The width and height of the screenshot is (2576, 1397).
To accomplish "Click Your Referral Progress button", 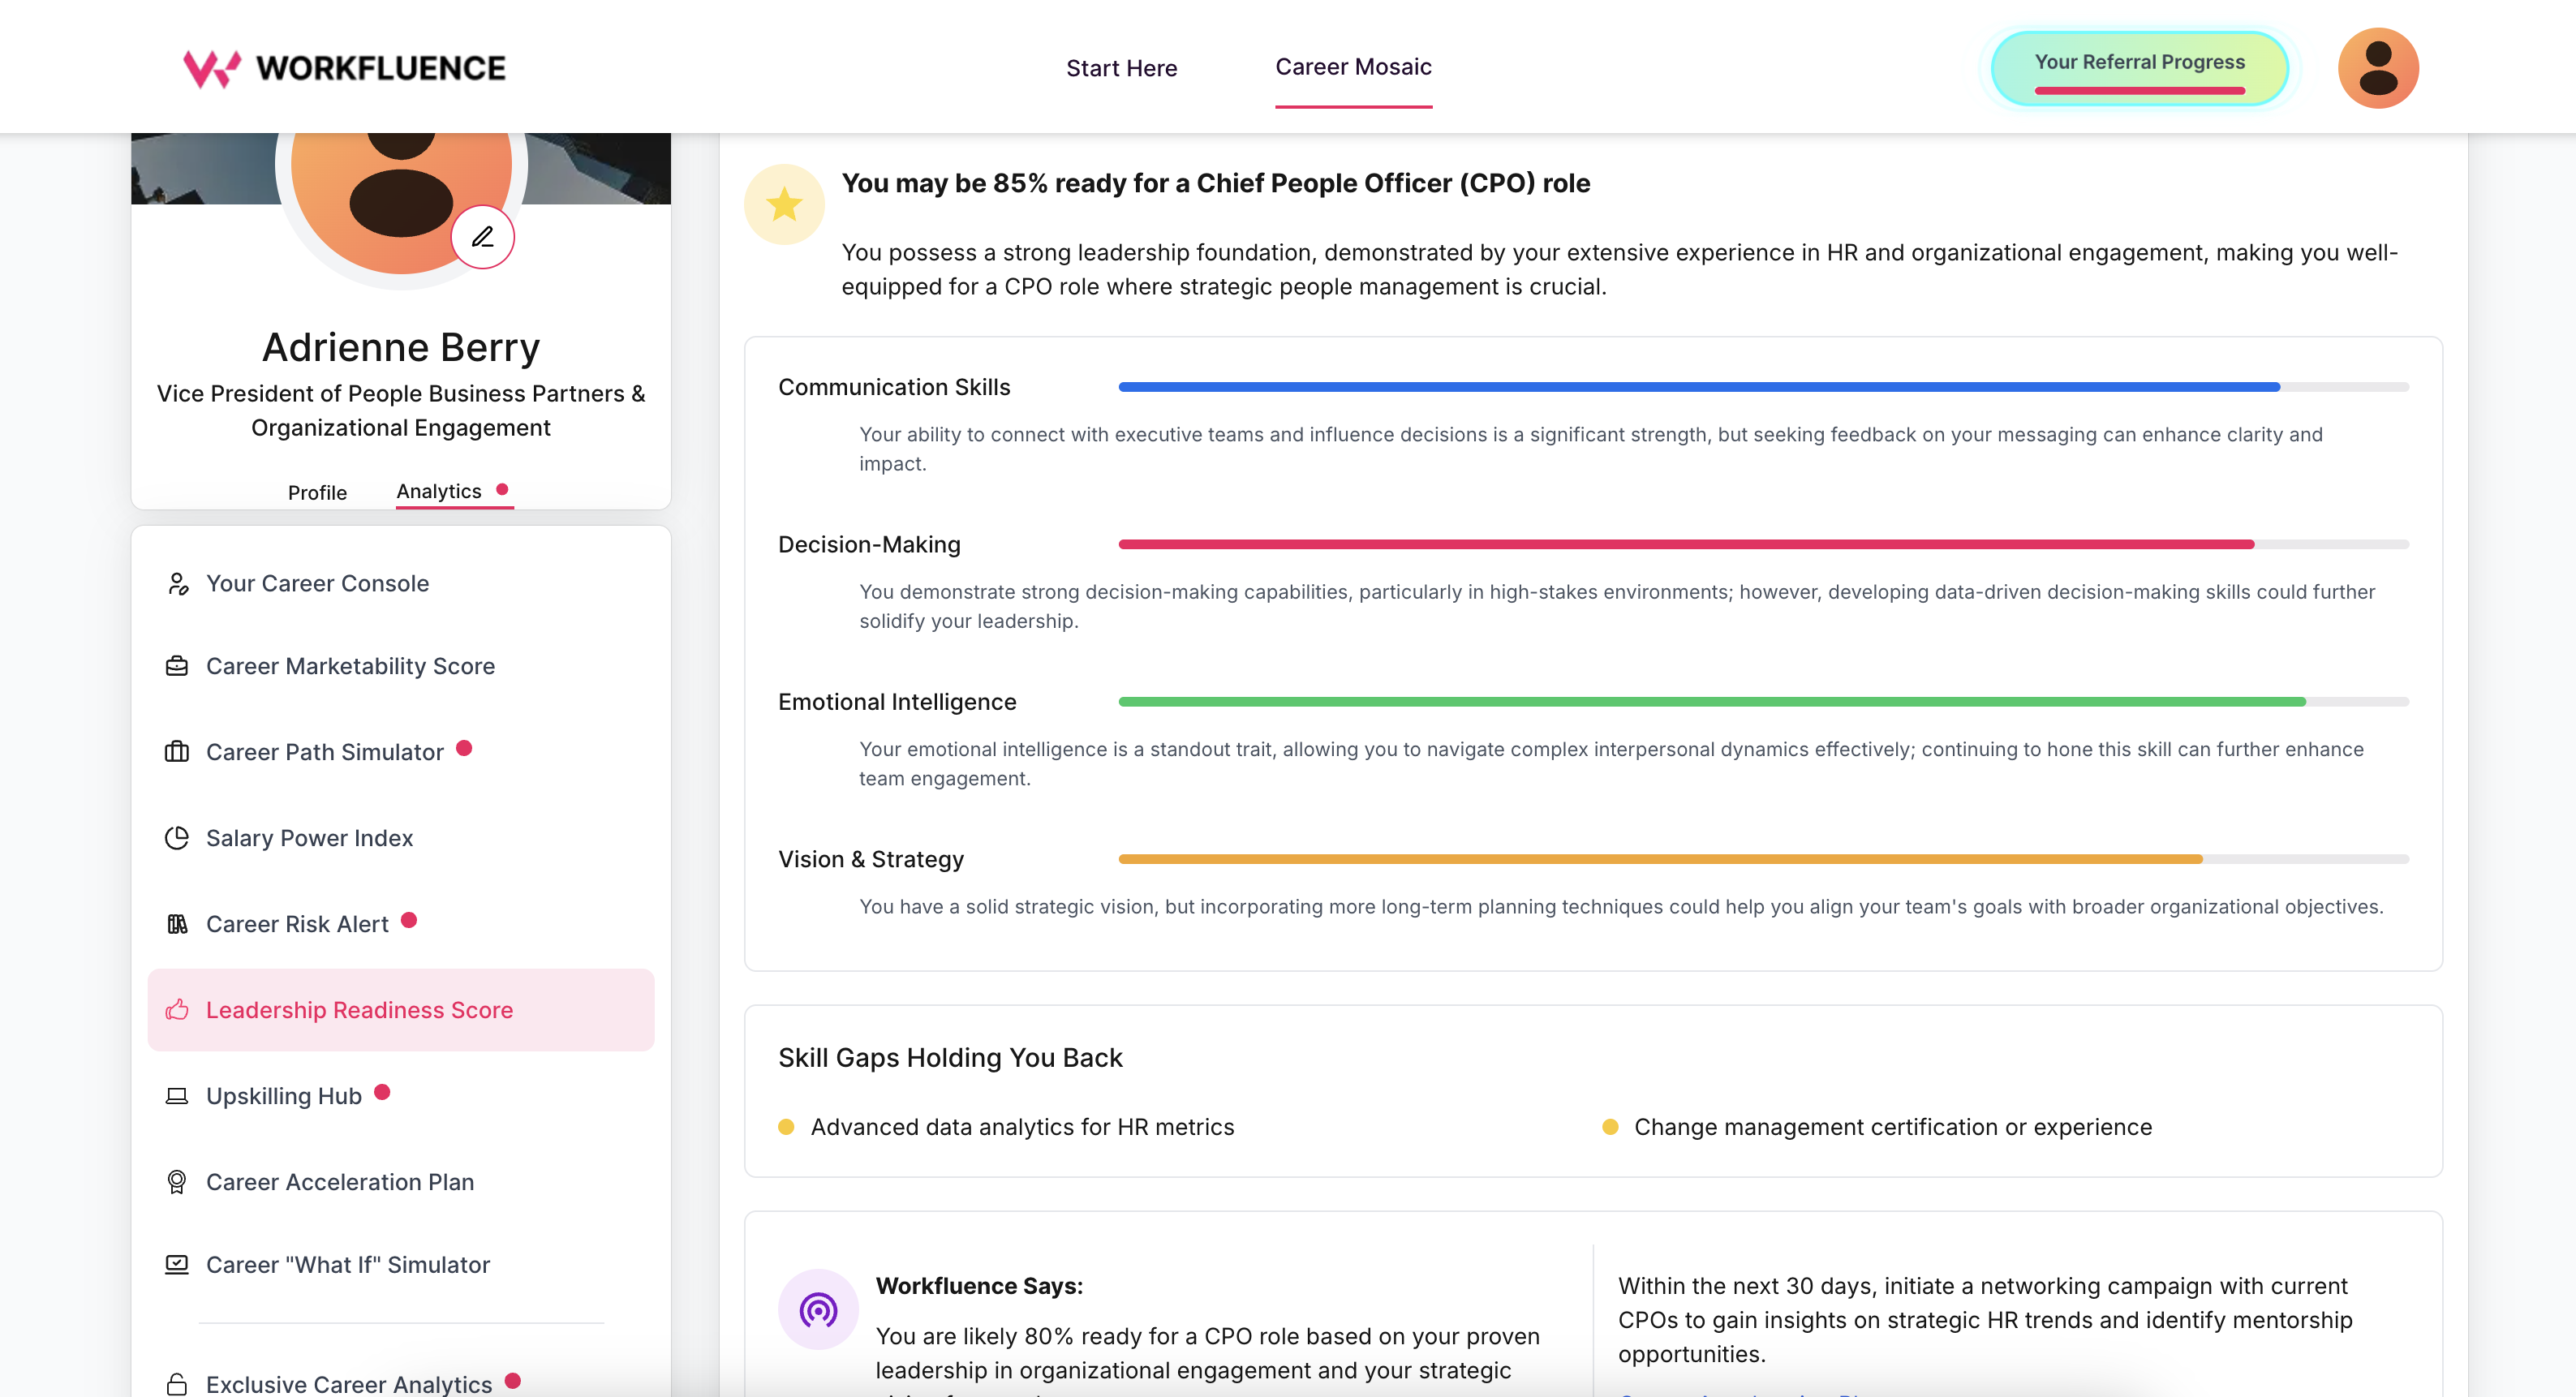I will [2139, 67].
